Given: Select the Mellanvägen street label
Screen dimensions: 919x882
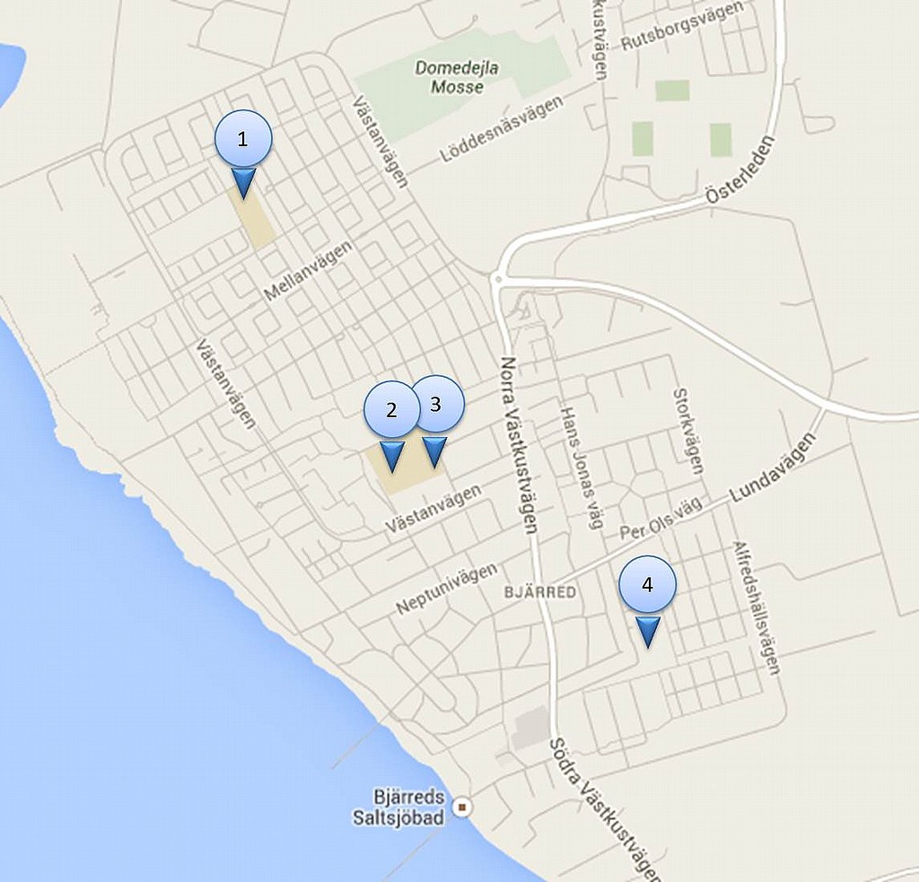Looking at the screenshot, I should [x=309, y=271].
